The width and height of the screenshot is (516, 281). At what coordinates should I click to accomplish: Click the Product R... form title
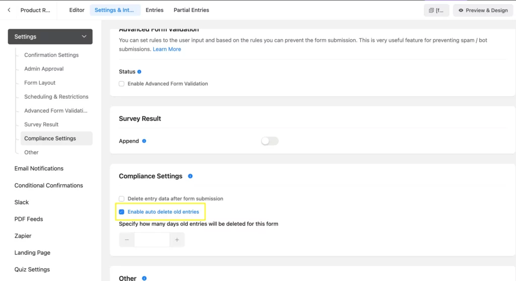pos(35,10)
